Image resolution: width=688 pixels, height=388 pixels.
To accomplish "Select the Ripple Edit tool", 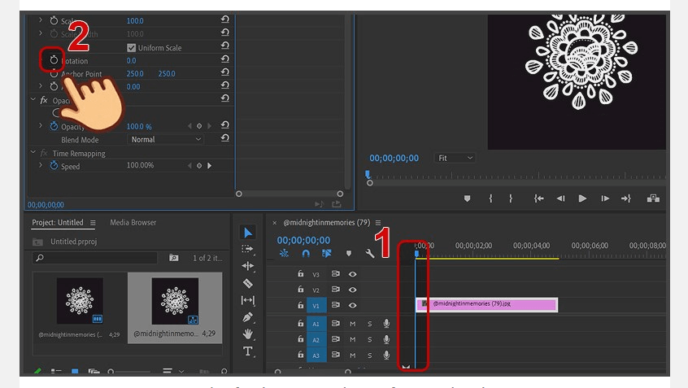I will pyautogui.click(x=247, y=266).
